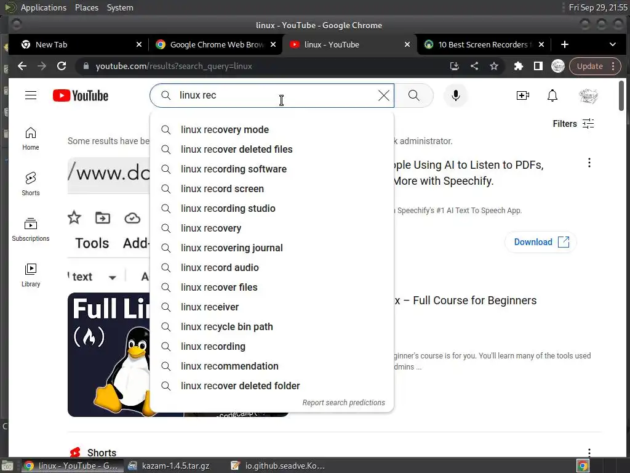Open the YouTube account avatar menu
The width and height of the screenshot is (630, 473).
click(589, 95)
